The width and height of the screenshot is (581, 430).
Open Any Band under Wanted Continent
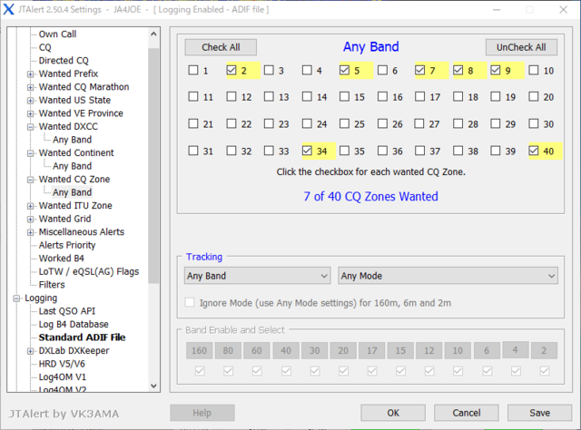(73, 166)
